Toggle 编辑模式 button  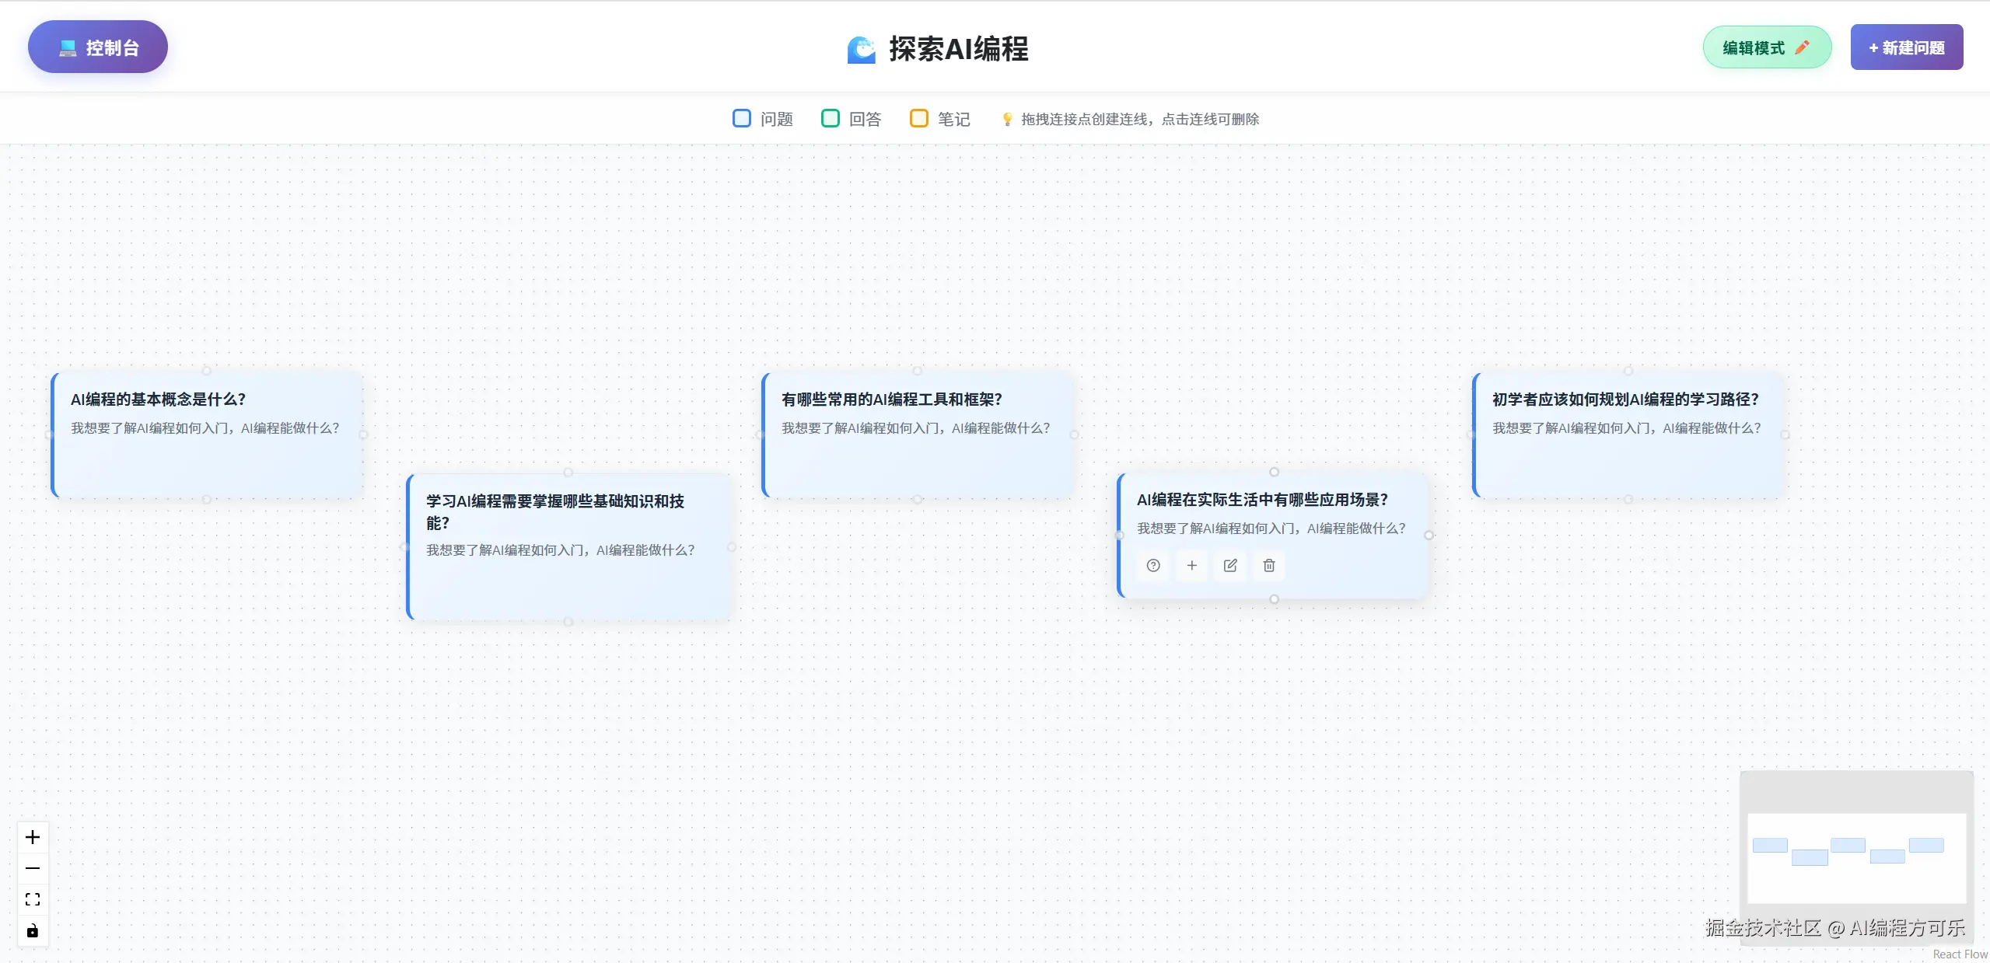pyautogui.click(x=1767, y=47)
